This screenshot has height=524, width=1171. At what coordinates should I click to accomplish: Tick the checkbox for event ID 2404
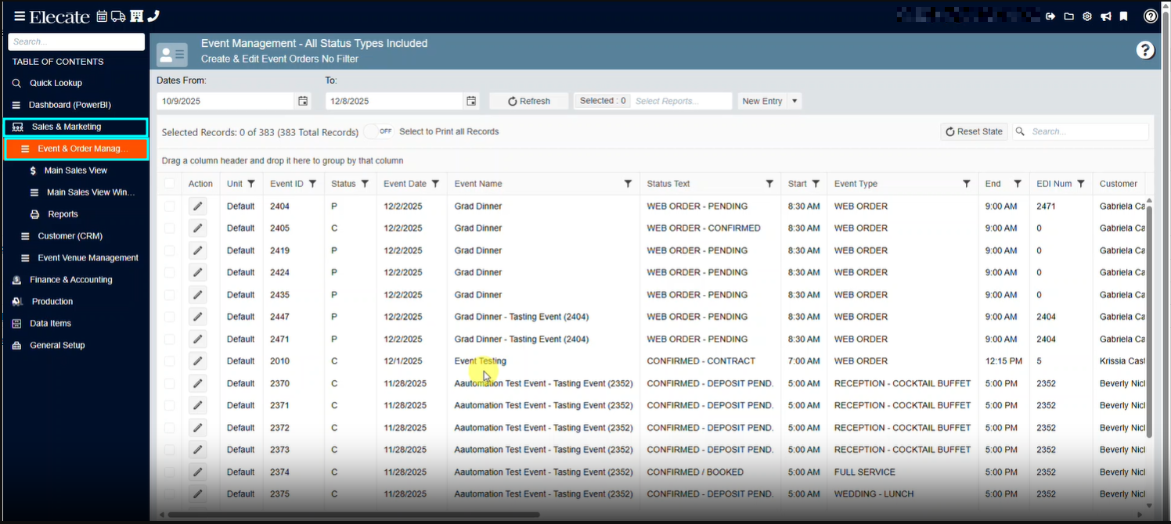tap(170, 206)
